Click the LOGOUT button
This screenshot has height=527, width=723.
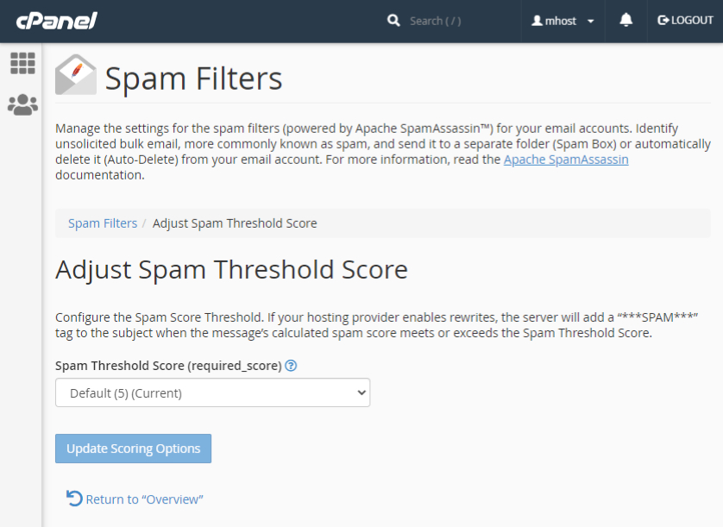click(686, 21)
